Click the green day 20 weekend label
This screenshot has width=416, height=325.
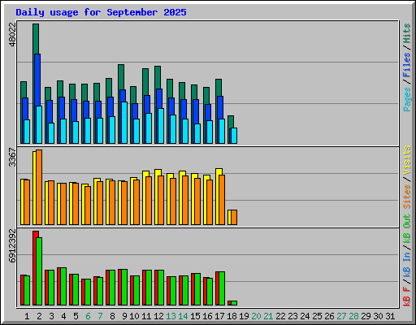[256, 316]
